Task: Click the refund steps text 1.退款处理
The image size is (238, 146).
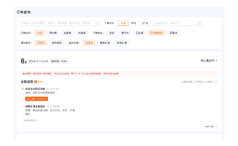Action: 188,82
